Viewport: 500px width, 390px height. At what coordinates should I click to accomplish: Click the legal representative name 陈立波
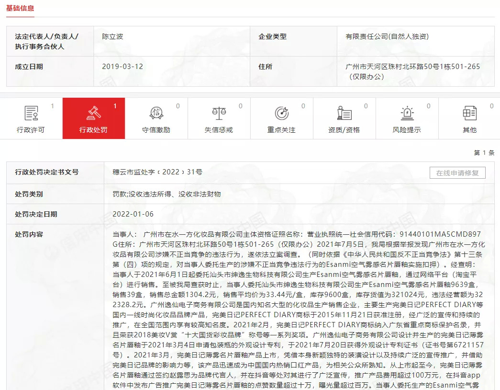click(113, 36)
